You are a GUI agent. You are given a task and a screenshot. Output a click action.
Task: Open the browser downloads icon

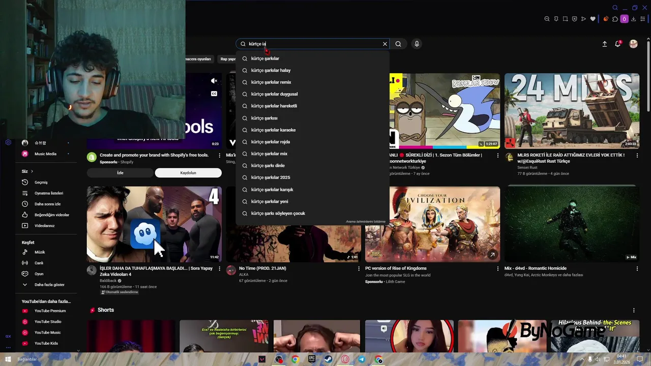[633, 19]
